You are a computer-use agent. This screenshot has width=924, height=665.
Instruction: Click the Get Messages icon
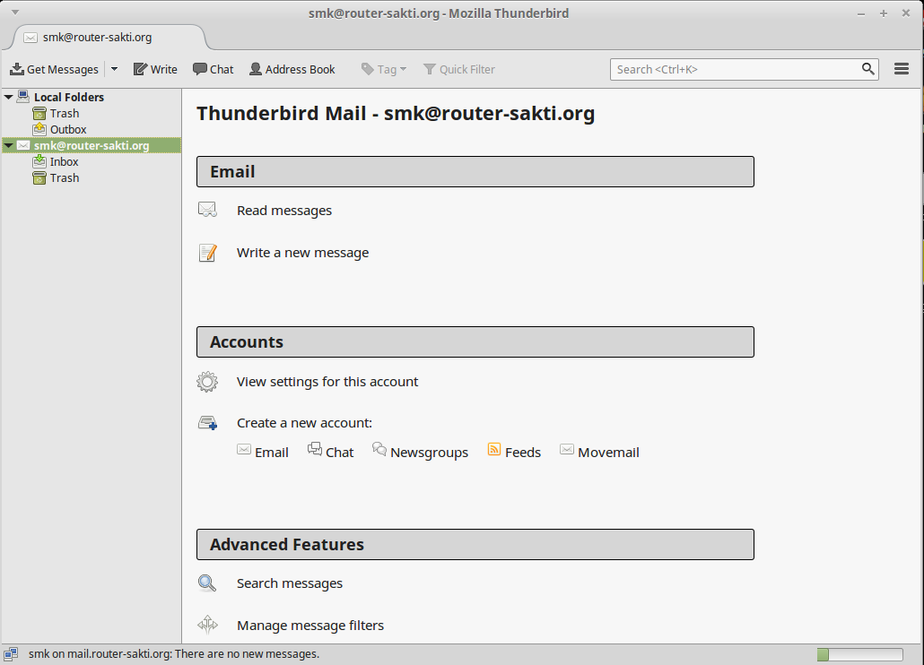pyautogui.click(x=18, y=69)
